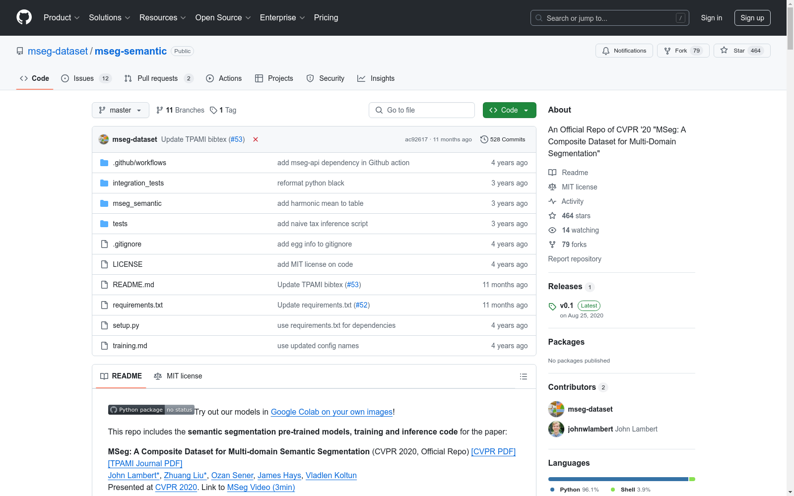The image size is (794, 496).
Task: View the 528 Commits history
Action: coord(503,139)
